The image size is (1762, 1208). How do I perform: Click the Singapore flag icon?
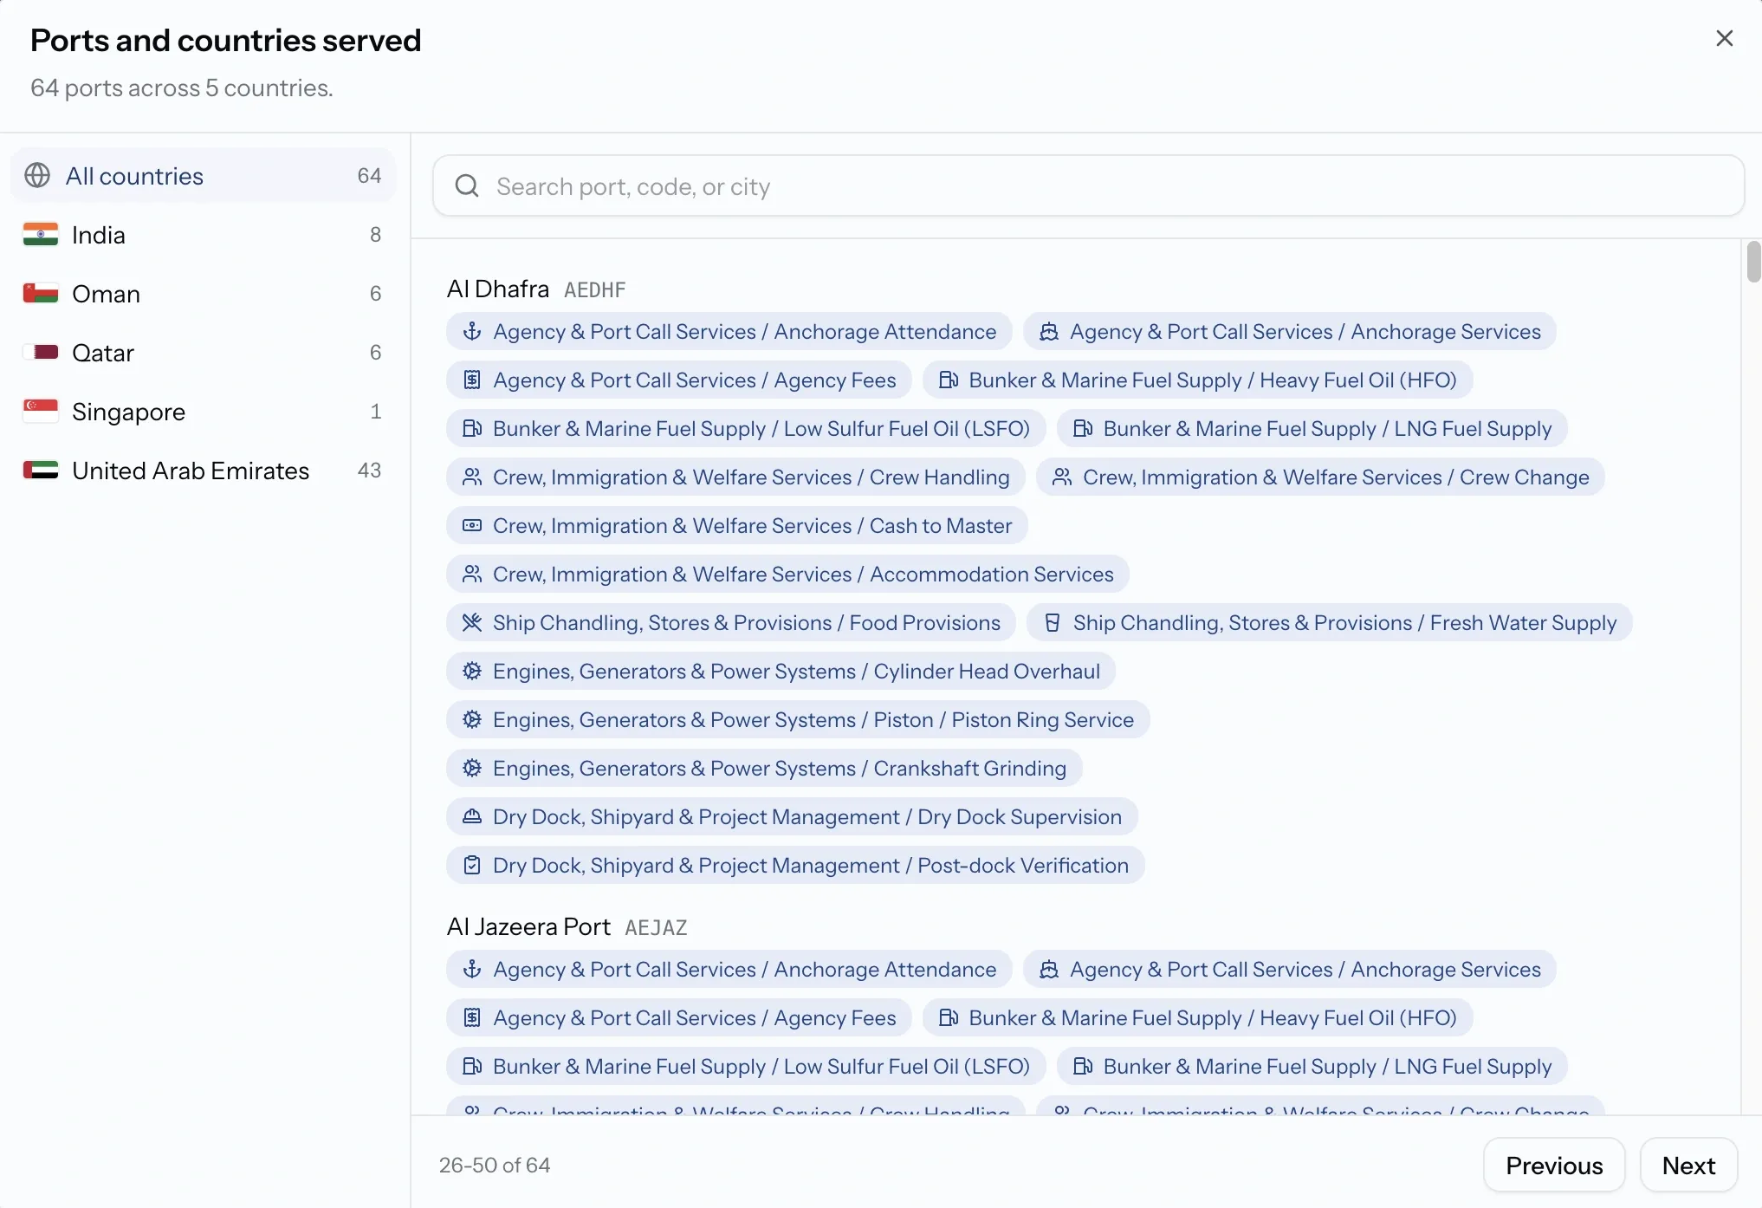pos(41,412)
